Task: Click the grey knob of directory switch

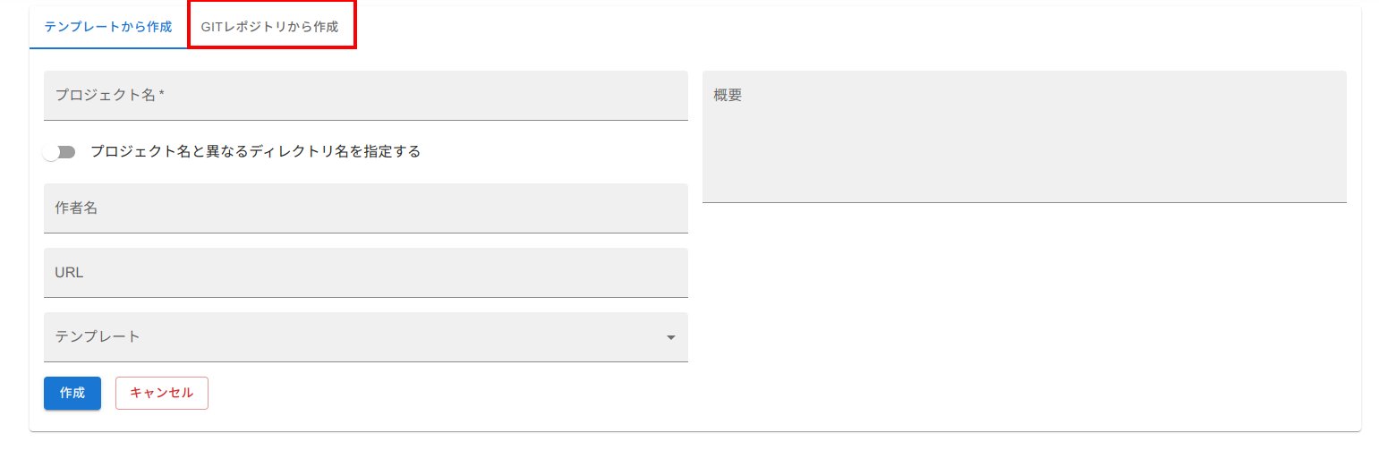Action: [51, 152]
